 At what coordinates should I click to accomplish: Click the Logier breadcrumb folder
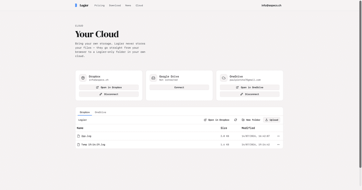tap(83, 120)
